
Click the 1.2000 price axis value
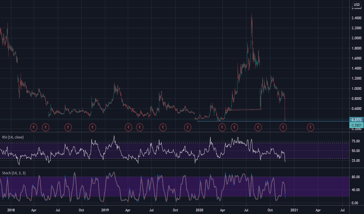click(x=356, y=79)
